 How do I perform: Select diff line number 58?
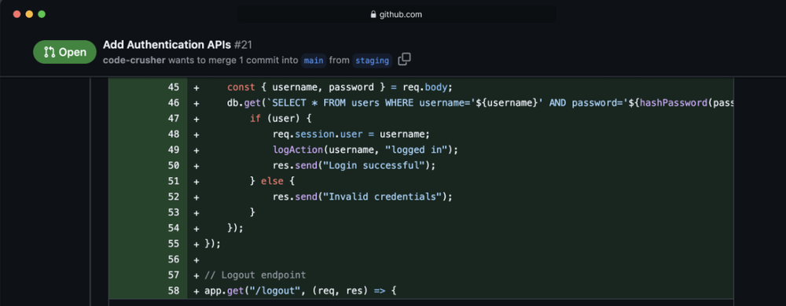point(173,290)
